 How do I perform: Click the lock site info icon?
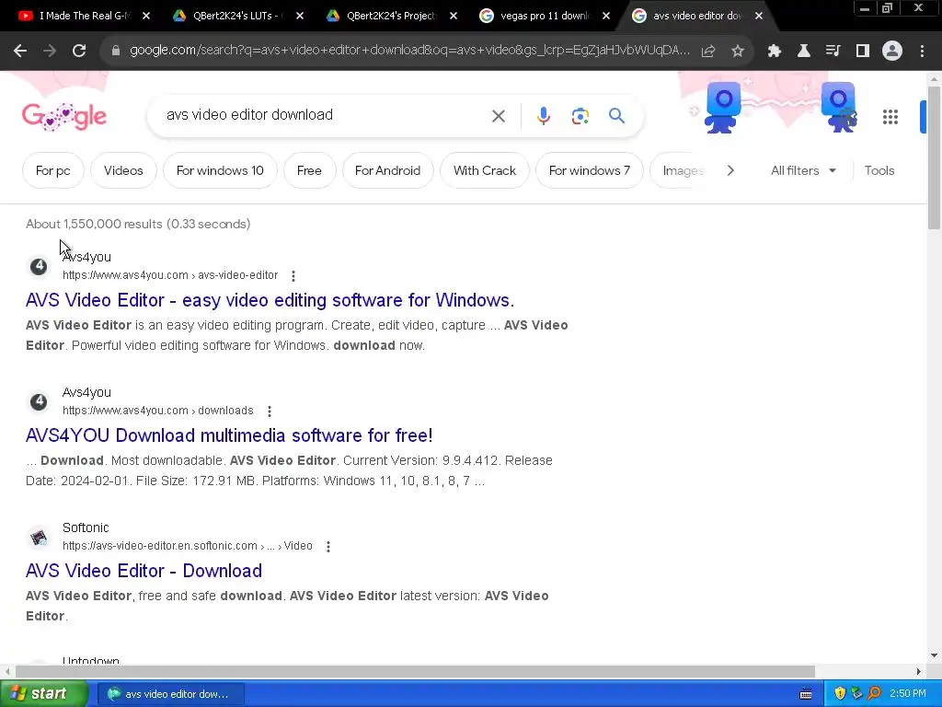click(x=116, y=51)
